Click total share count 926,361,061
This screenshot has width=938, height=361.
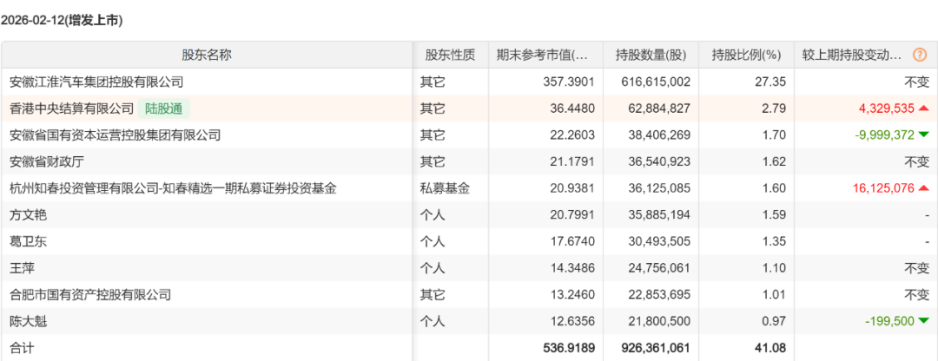[655, 348]
